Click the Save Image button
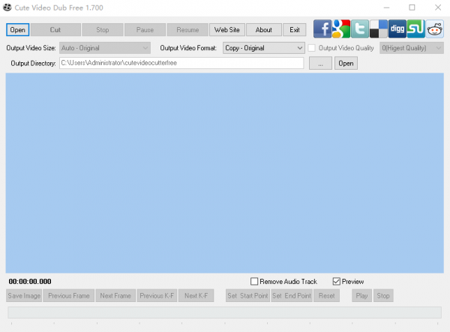 pyautogui.click(x=24, y=295)
